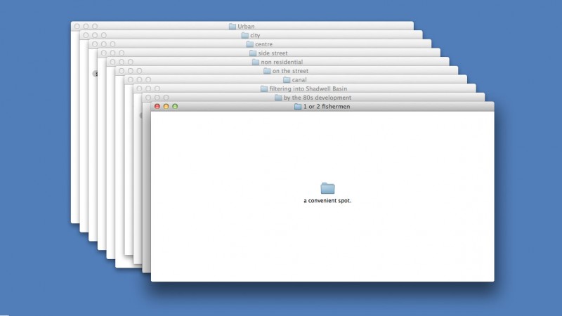Image resolution: width=562 pixels, height=316 pixels.
Task: Click the folder icon in the 'non residential' window title bar
Action: pyautogui.click(x=256, y=62)
